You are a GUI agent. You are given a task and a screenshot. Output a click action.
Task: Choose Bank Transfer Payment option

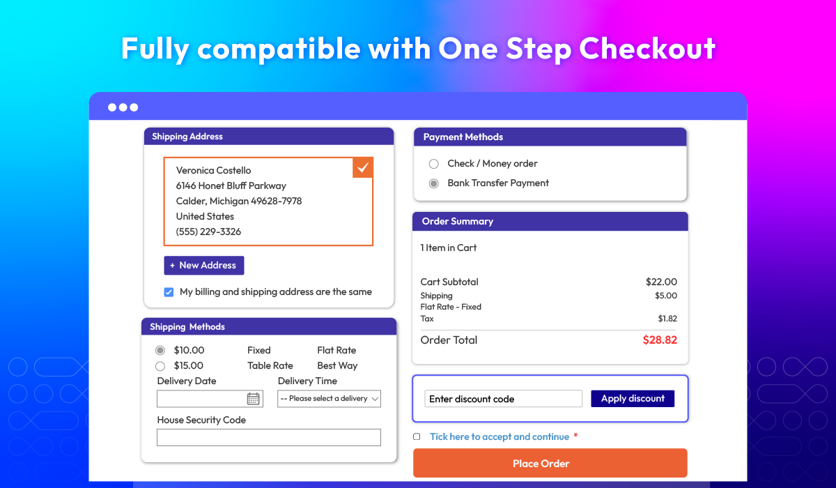pyautogui.click(x=433, y=183)
